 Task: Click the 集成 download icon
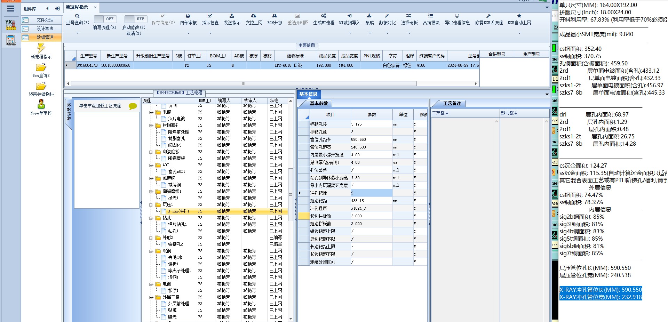pyautogui.click(x=369, y=16)
